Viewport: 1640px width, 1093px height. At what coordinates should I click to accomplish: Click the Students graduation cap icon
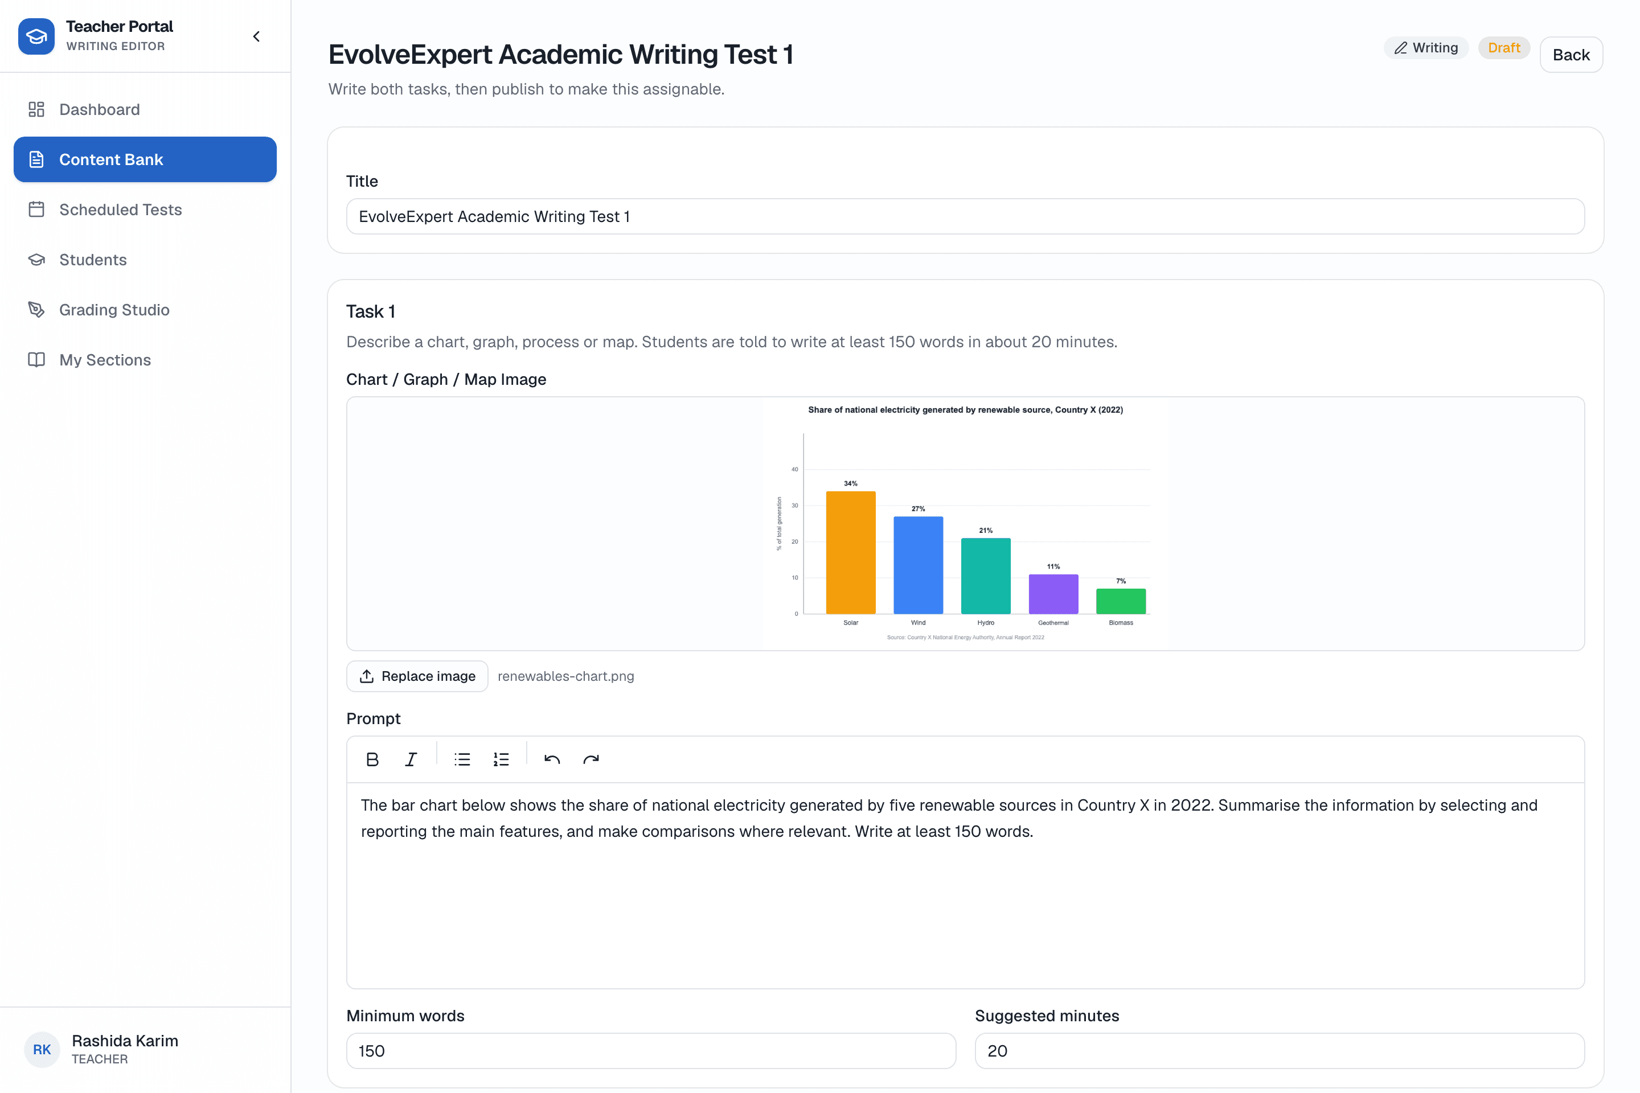36,260
